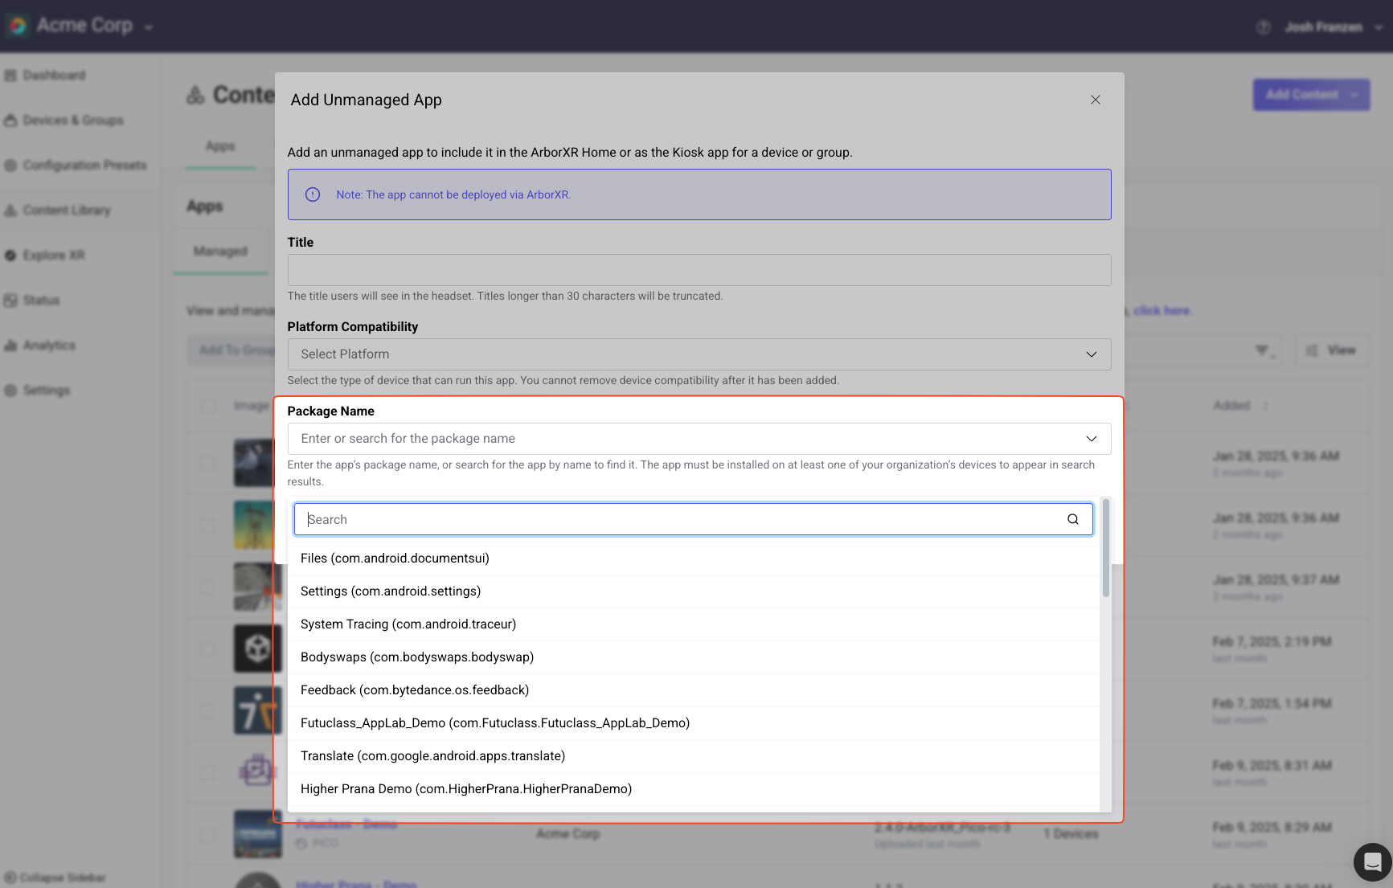Open Configuration Presets in sidebar
This screenshot has width=1393, height=888.
click(x=84, y=166)
